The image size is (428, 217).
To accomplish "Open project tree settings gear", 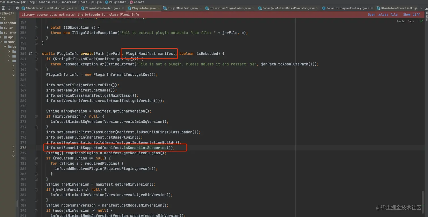I will tap(17, 8).
